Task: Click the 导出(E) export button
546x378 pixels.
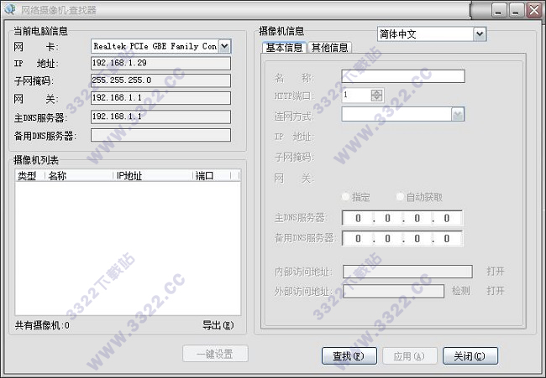Action: point(218,325)
